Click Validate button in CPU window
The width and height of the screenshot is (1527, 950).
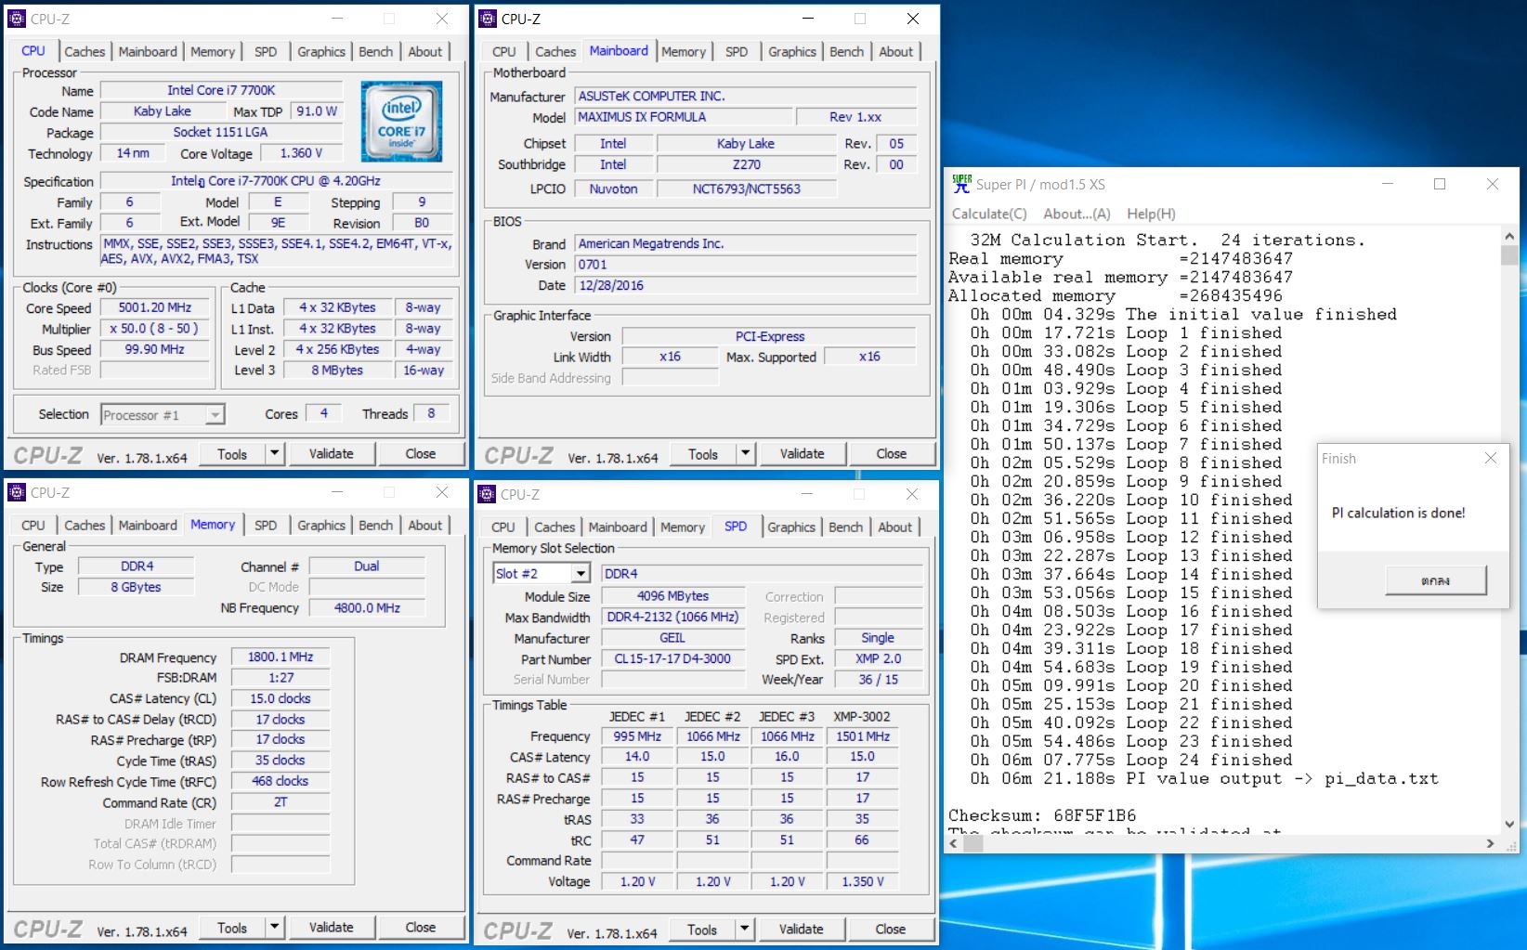[331, 453]
